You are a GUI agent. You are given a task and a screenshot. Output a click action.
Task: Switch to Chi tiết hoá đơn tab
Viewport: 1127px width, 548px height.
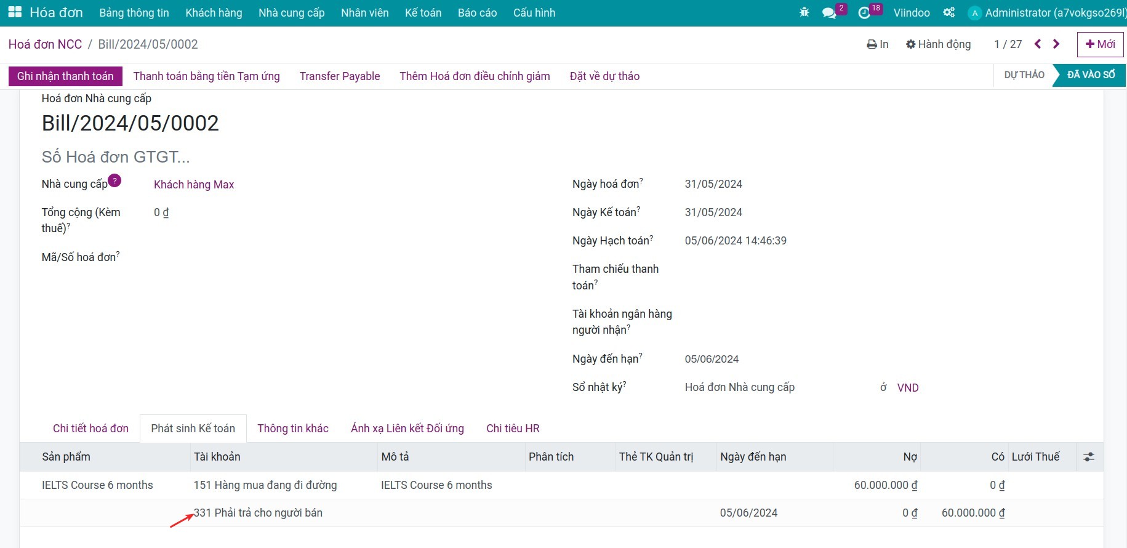coord(90,429)
